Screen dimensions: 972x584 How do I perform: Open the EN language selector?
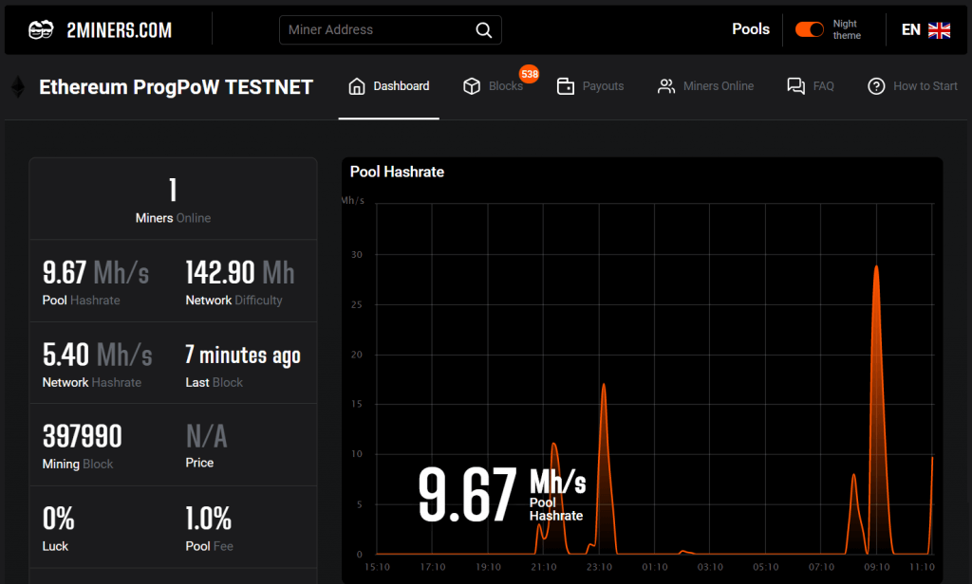tap(908, 29)
